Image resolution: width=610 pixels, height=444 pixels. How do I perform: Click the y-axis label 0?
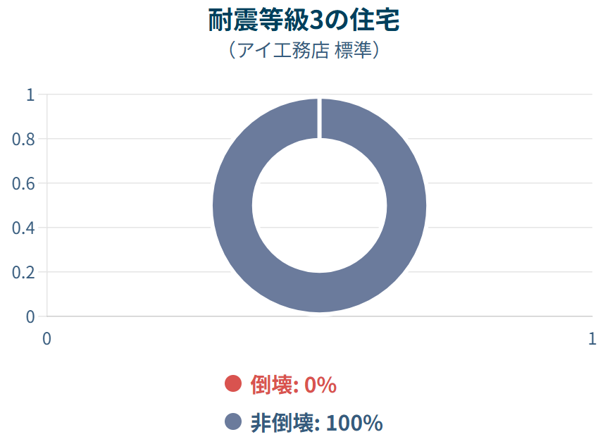pos(30,316)
